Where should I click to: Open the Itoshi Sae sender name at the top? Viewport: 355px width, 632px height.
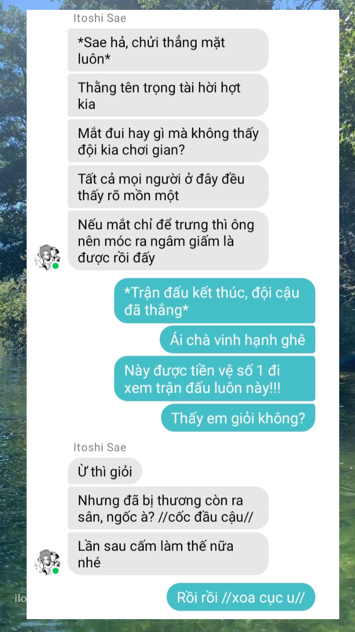[x=100, y=18]
